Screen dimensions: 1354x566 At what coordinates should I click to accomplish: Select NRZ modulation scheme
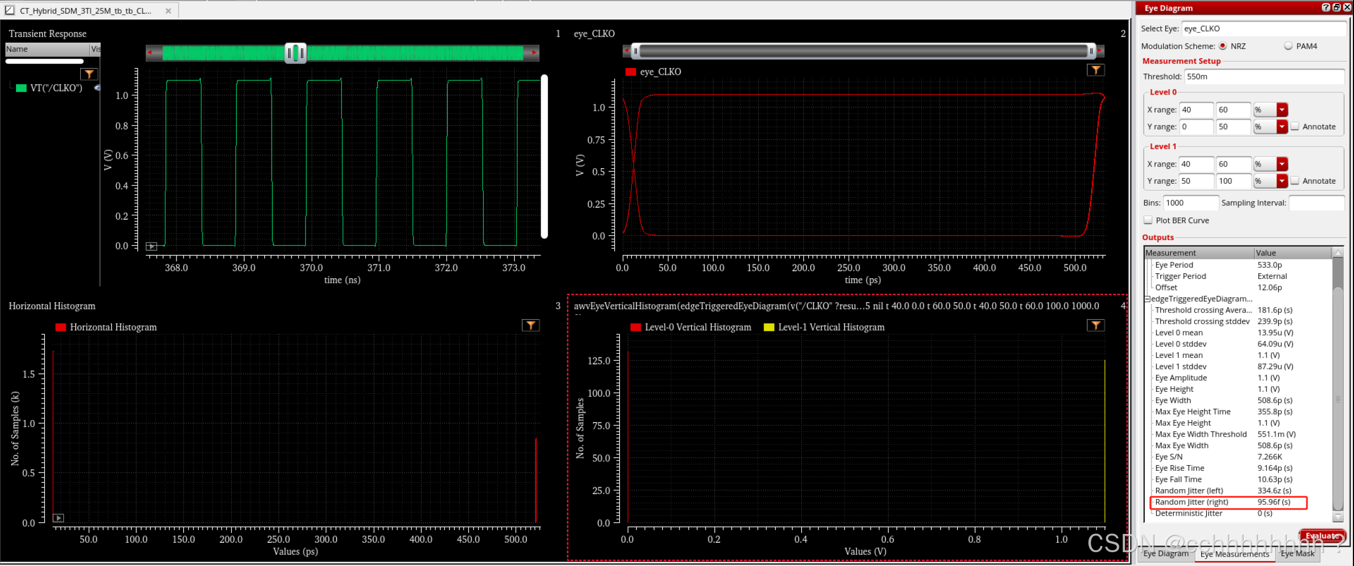(1223, 46)
